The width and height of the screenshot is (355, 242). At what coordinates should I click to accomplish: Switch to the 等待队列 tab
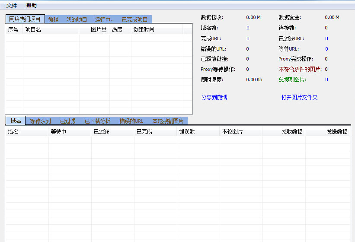(40, 121)
